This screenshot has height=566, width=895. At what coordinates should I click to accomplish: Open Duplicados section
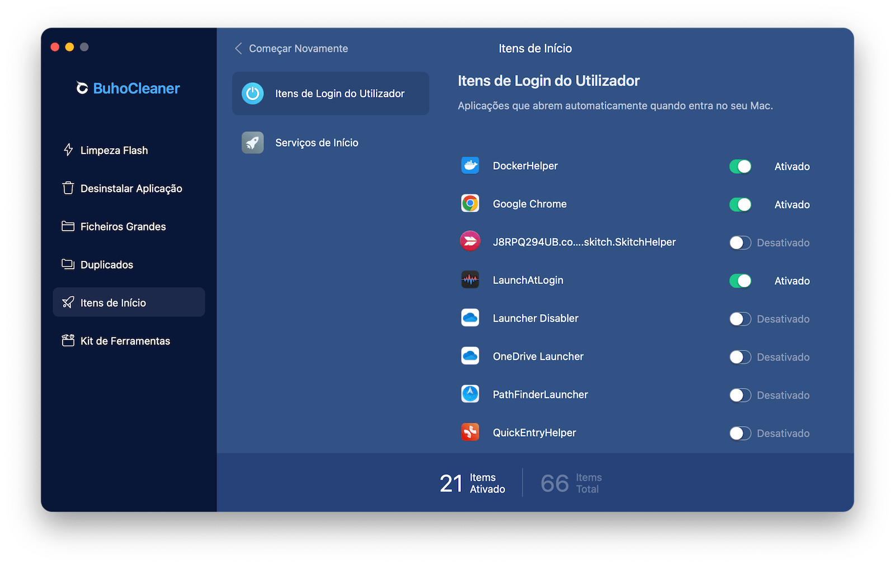point(129,264)
